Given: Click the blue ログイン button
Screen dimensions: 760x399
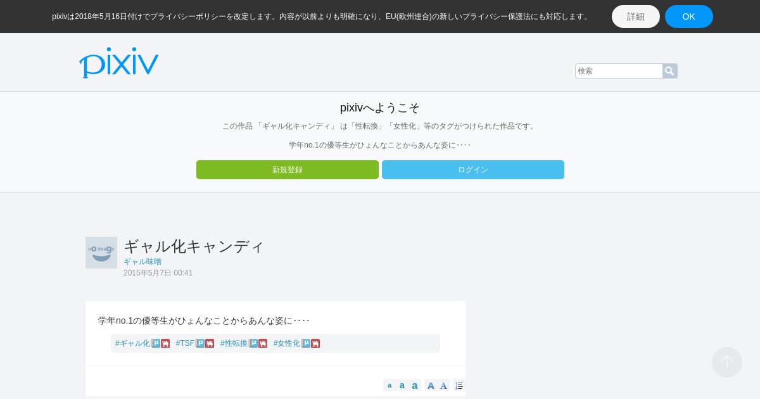Looking at the screenshot, I should point(473,170).
